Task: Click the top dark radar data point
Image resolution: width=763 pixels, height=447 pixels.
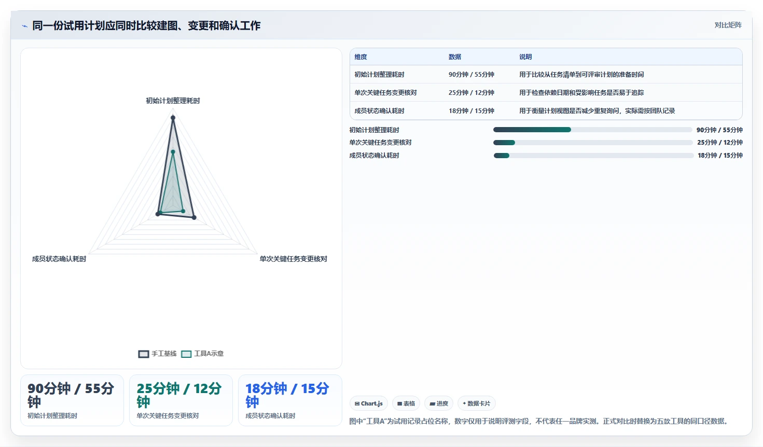Action: click(x=173, y=118)
